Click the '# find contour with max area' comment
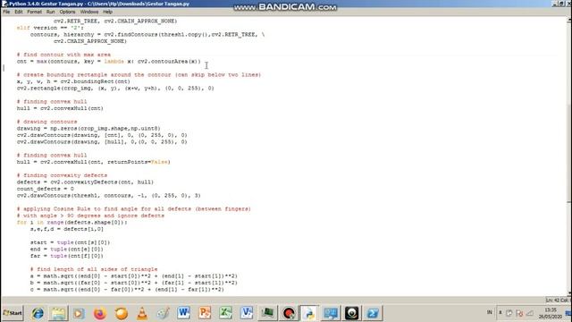The width and height of the screenshot is (572, 322). pyautogui.click(x=63, y=55)
